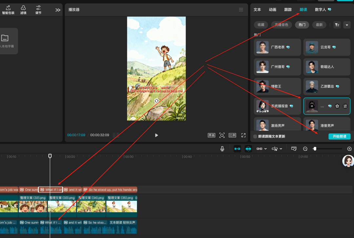Click the 滤镜 filter icon
354x238 pixels.
[23, 9]
